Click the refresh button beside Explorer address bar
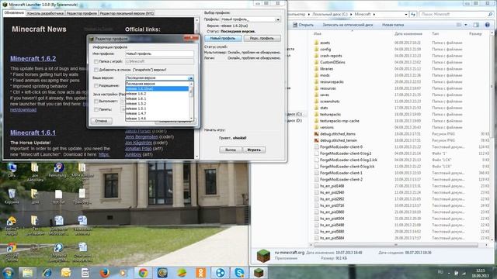 413,14
